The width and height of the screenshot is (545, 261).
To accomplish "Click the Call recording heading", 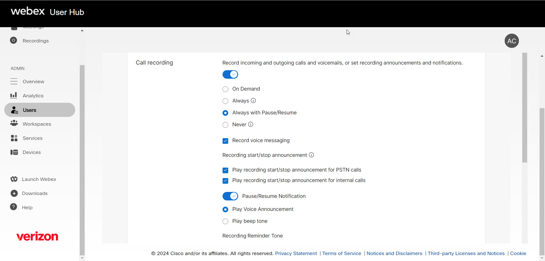I will click(x=154, y=63).
